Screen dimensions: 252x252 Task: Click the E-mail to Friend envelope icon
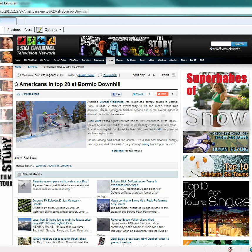point(18,94)
